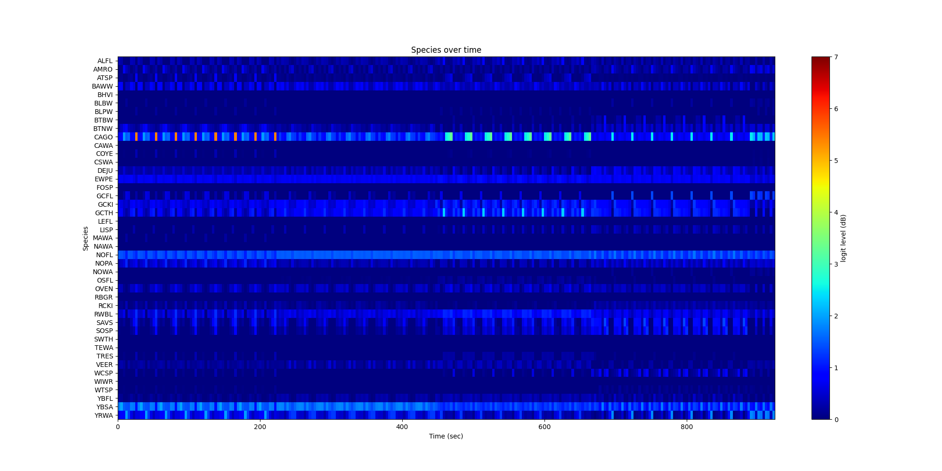Select the ALFL label at top

click(x=105, y=61)
